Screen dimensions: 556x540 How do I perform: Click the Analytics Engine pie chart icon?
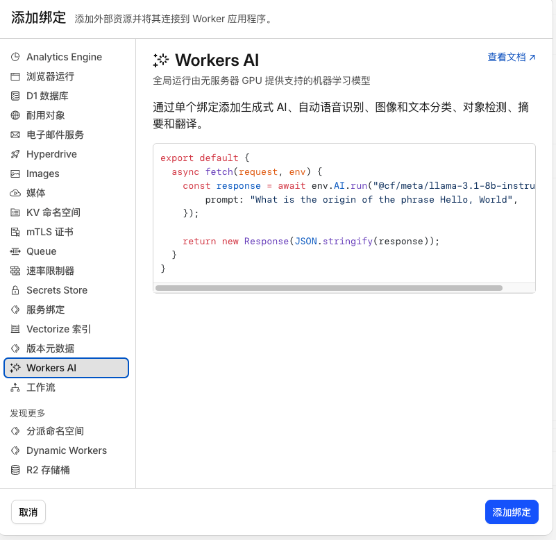[x=15, y=57]
